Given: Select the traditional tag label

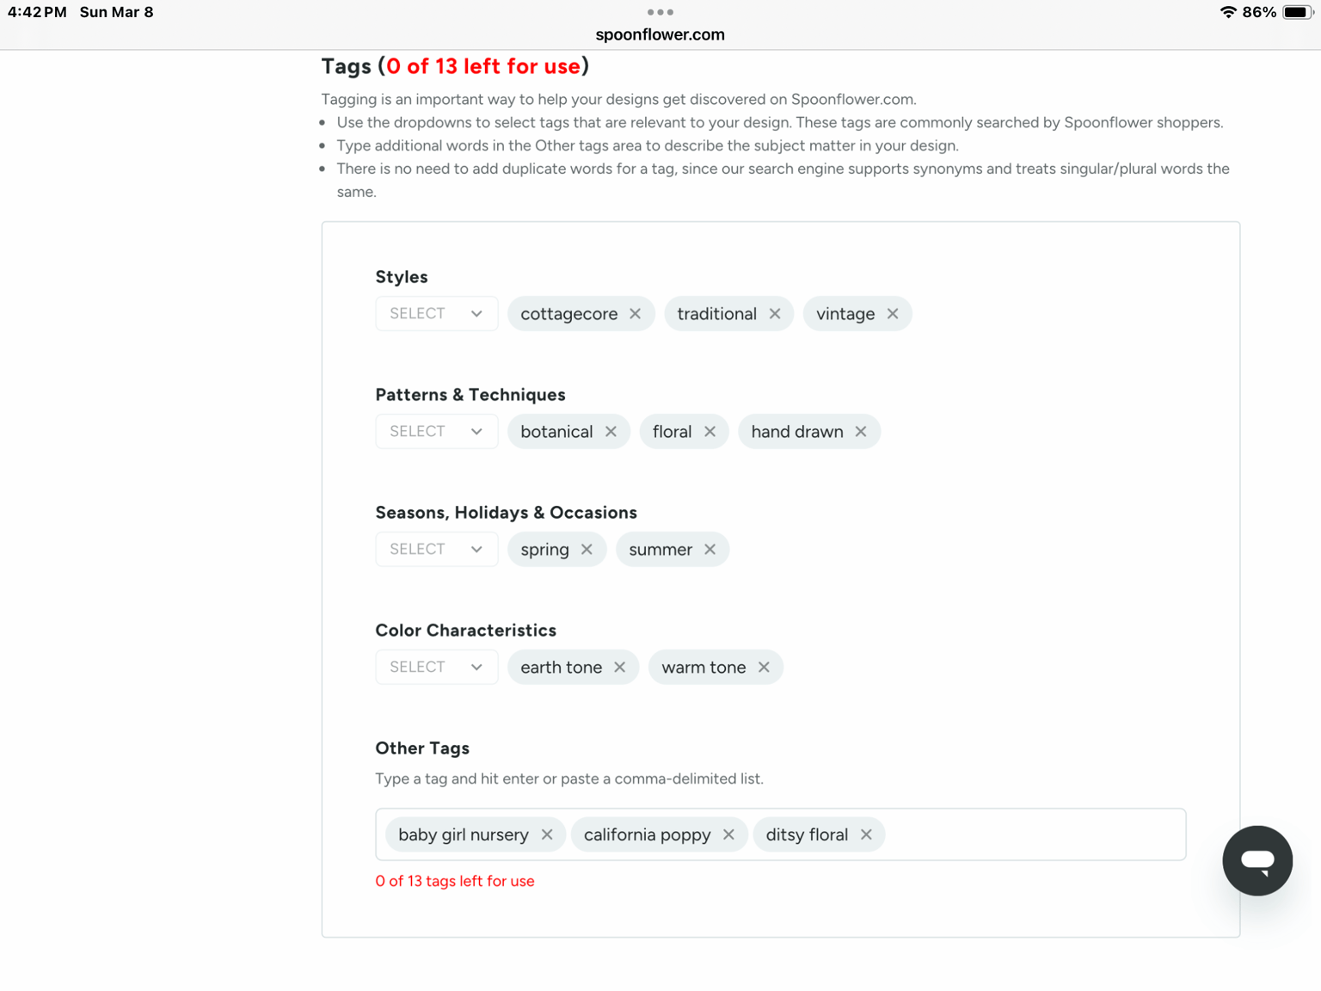Looking at the screenshot, I should (x=717, y=314).
